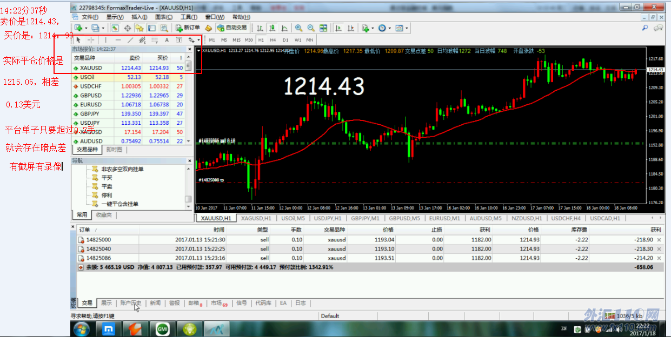
Task: Click the tile windows layout icon
Action: coord(323,28)
